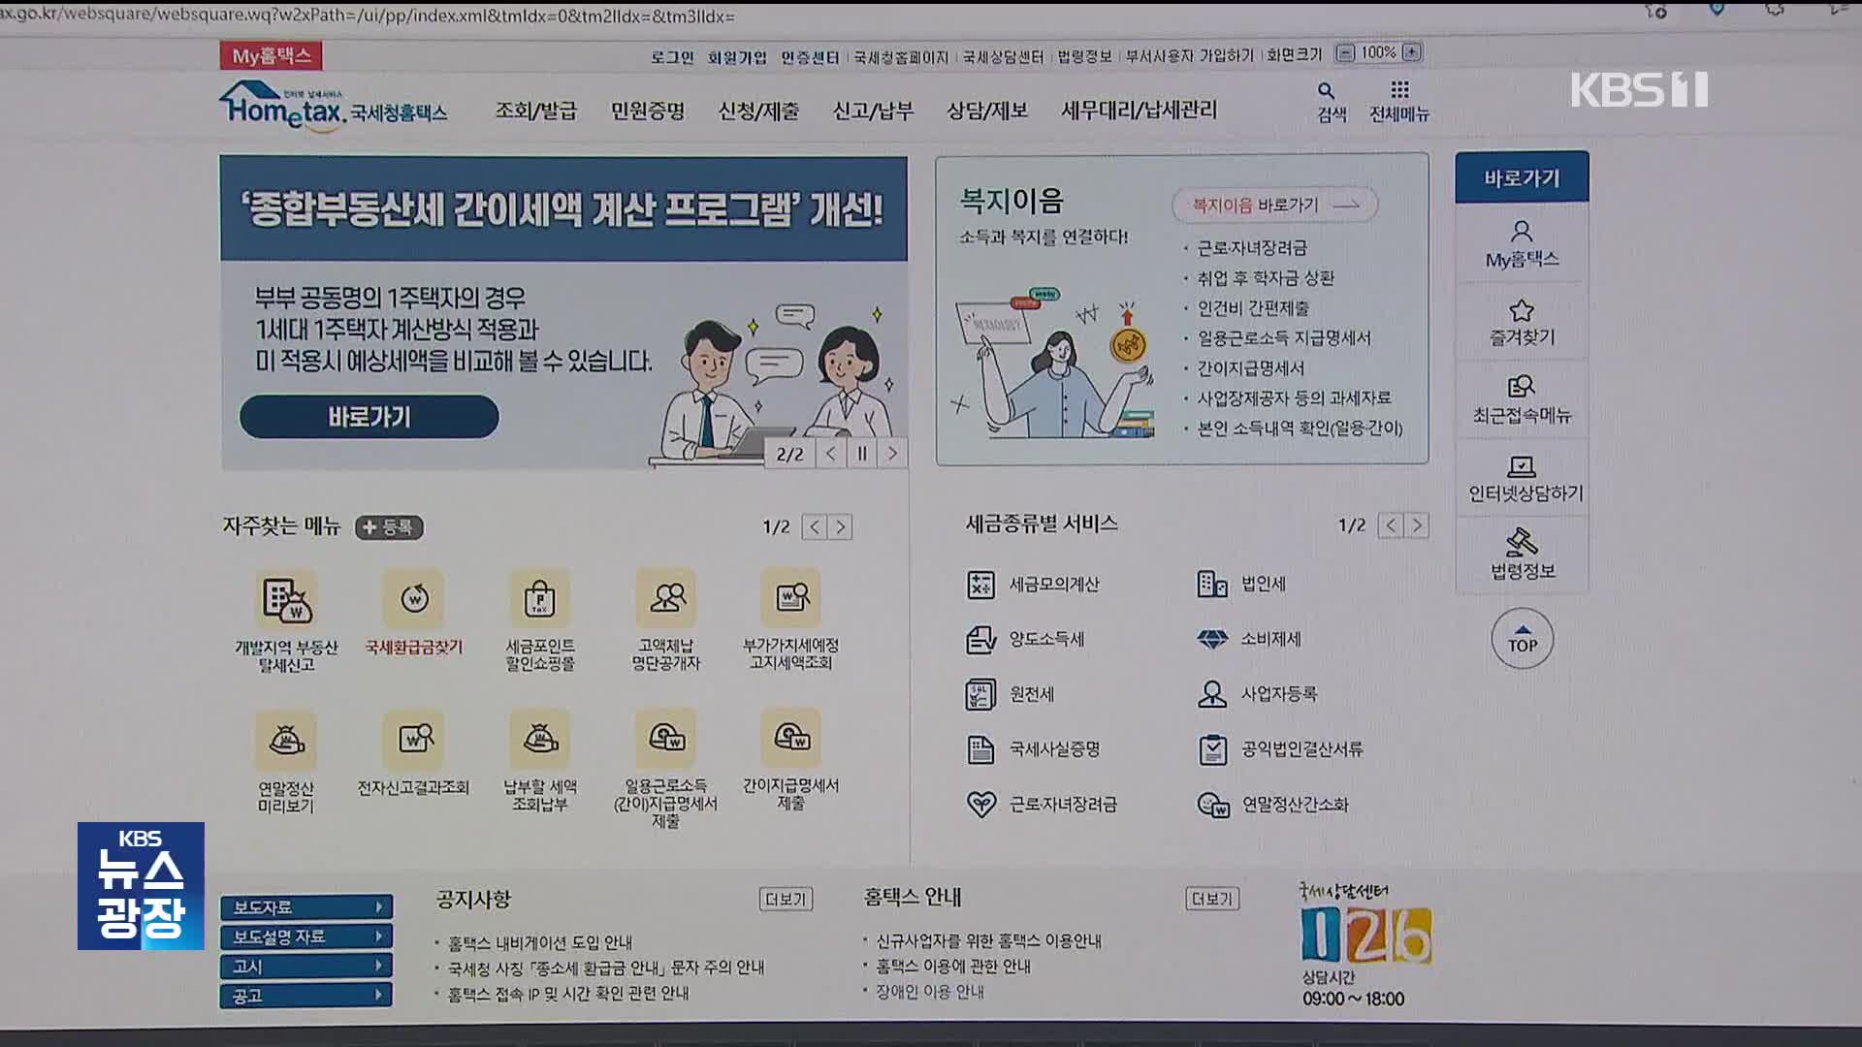Open notice 홈택스 내비게이션 도입 안내
The image size is (1862, 1047).
(x=540, y=942)
